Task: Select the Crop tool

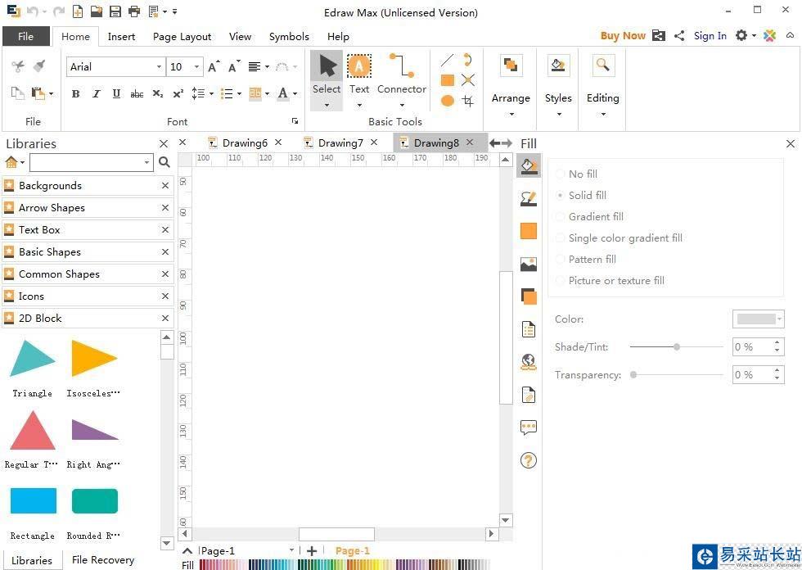Action: point(467,101)
